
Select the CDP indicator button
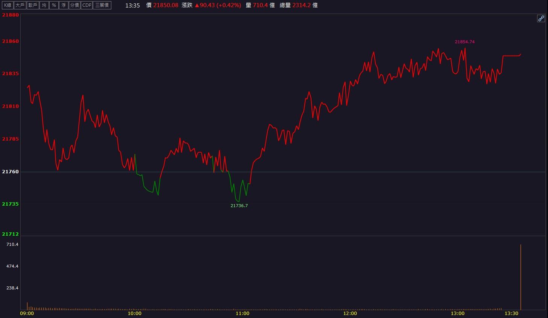(x=87, y=5)
